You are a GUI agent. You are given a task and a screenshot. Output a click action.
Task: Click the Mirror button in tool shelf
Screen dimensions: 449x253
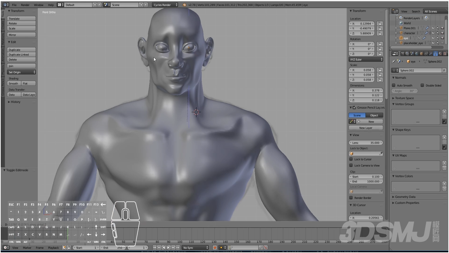pos(22,35)
